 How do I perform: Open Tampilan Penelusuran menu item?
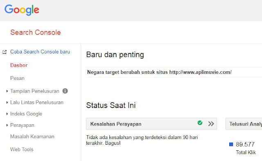35,91
